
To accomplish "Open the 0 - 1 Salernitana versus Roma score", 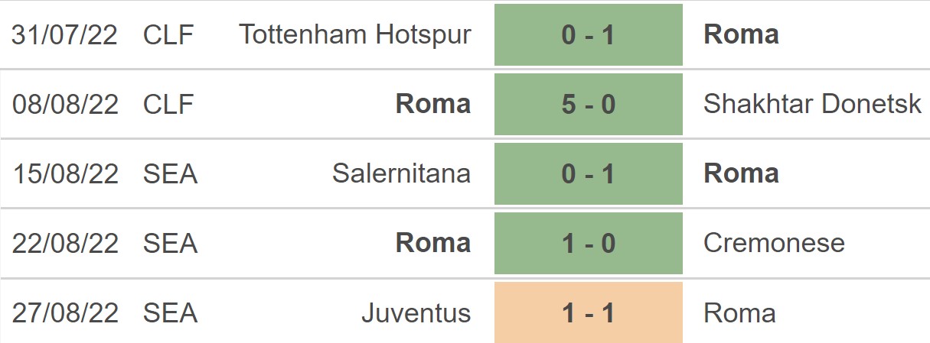I will pyautogui.click(x=588, y=174).
